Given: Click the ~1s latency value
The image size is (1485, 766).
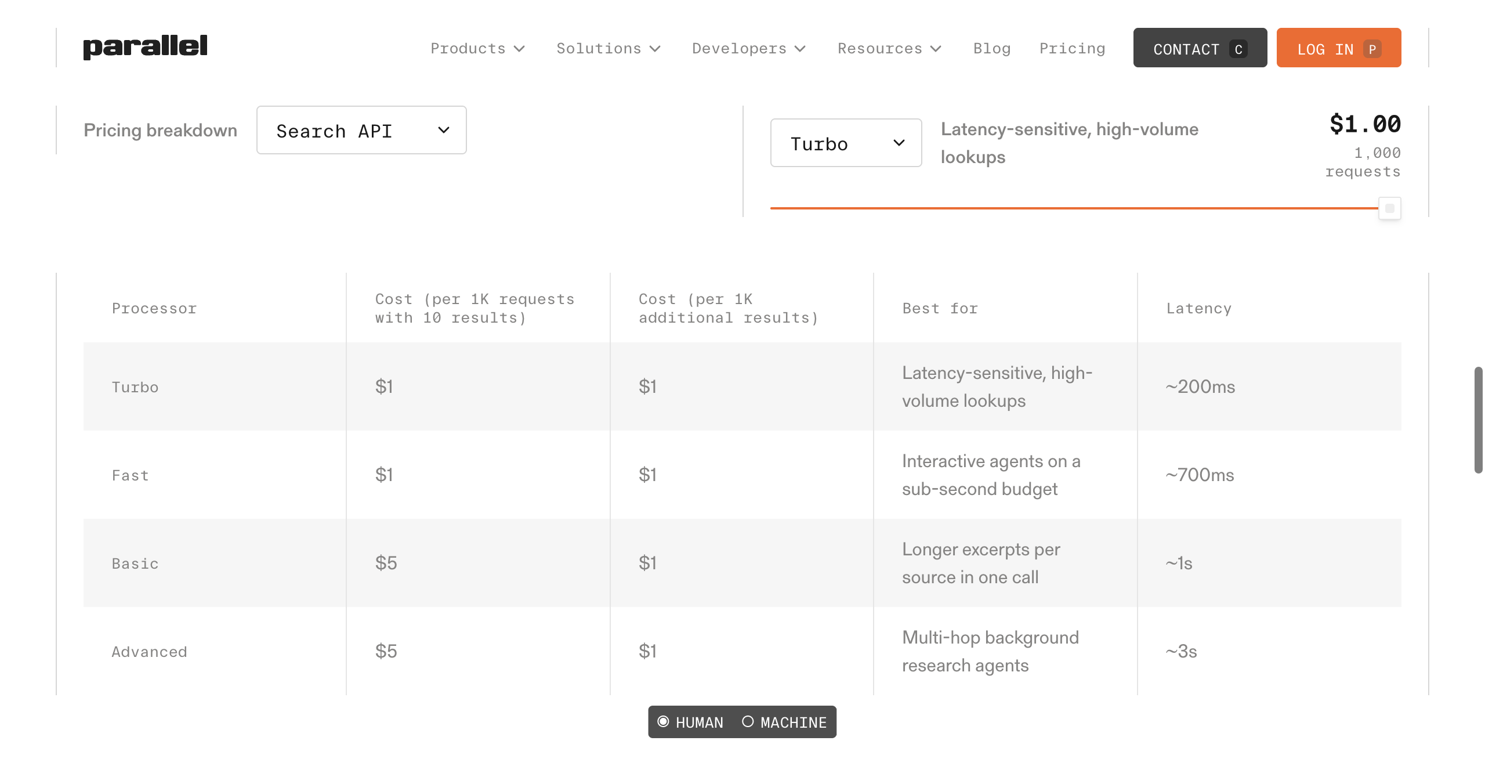Looking at the screenshot, I should [x=1179, y=563].
